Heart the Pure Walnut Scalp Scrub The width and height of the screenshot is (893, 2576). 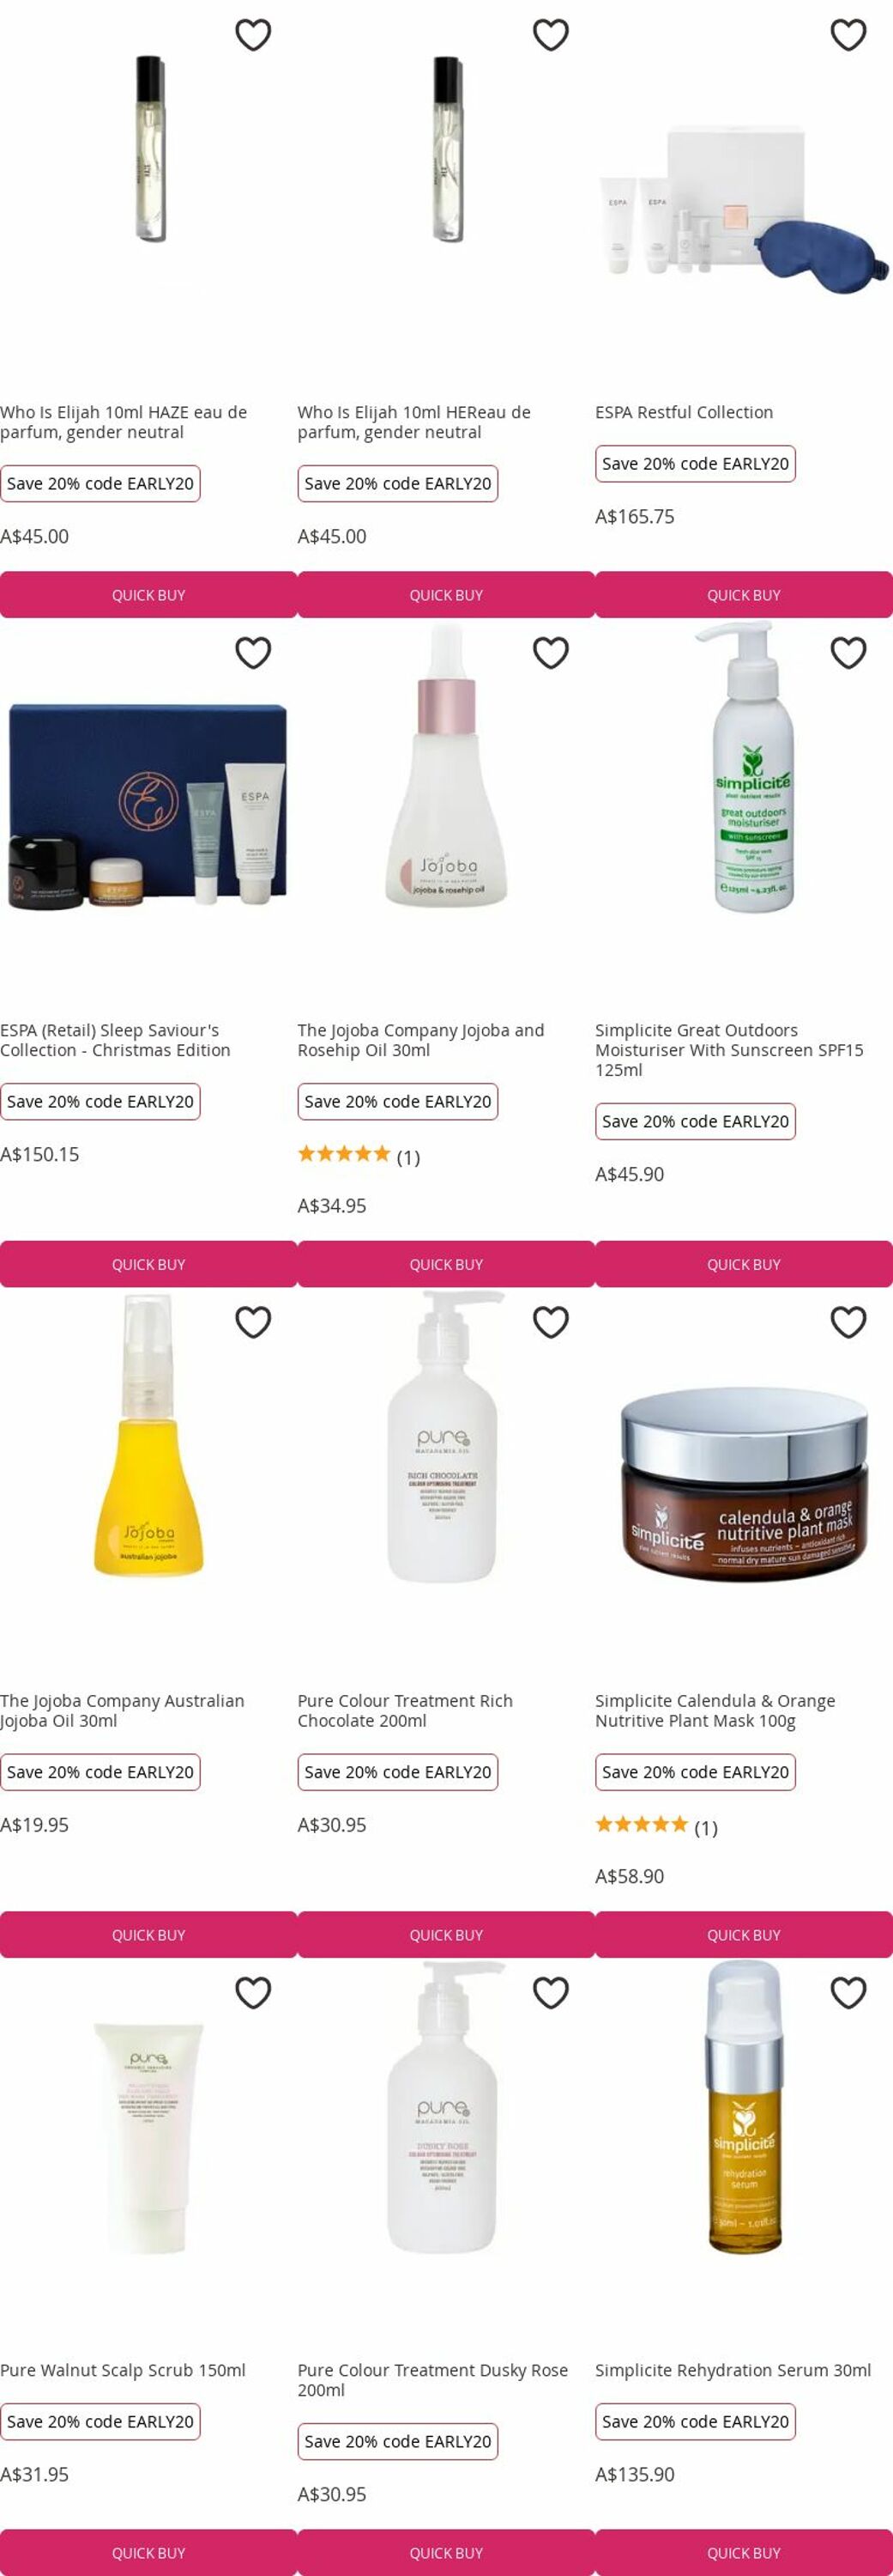pos(253,1992)
